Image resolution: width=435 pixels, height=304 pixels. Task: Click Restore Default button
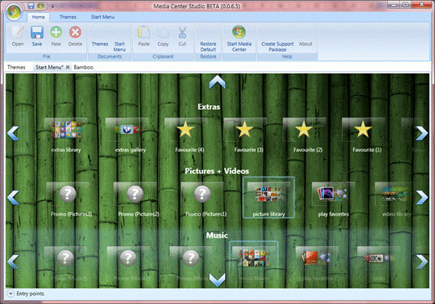(x=208, y=46)
